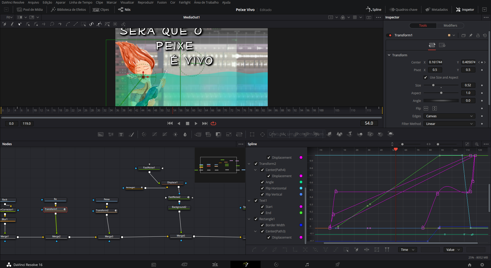
Task: Add a Blur node from the toolbar
Action: pos(185,134)
